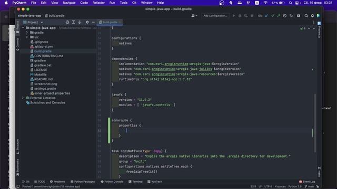Expand the gradle folder
This screenshot has height=189, width=337.
(27, 33)
